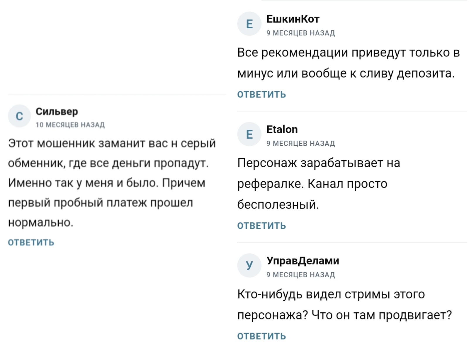This screenshot has height=351, width=469.
Task: Open the Сильвер username profile
Action: pos(57,111)
